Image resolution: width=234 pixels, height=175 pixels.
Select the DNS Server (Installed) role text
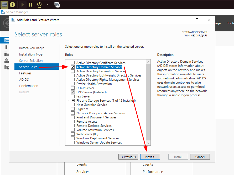point(91,92)
